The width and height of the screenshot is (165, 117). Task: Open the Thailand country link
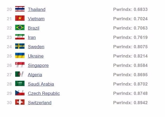point(37,9)
